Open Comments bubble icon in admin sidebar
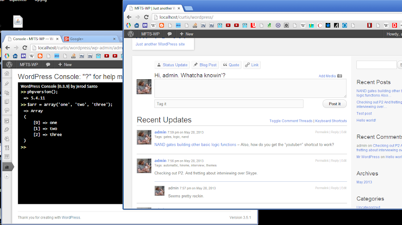402x225 pixels. point(7,110)
